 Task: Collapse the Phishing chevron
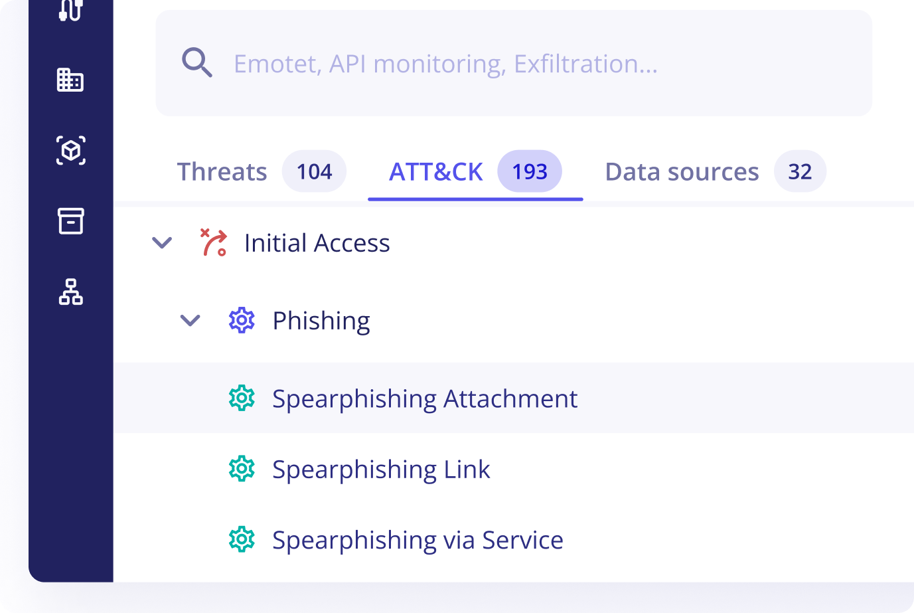[190, 321]
